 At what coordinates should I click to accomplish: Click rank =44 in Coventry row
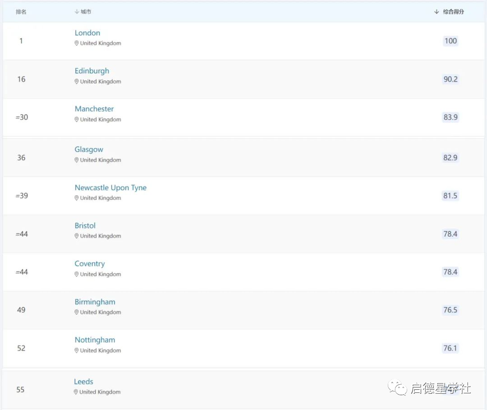(22, 272)
